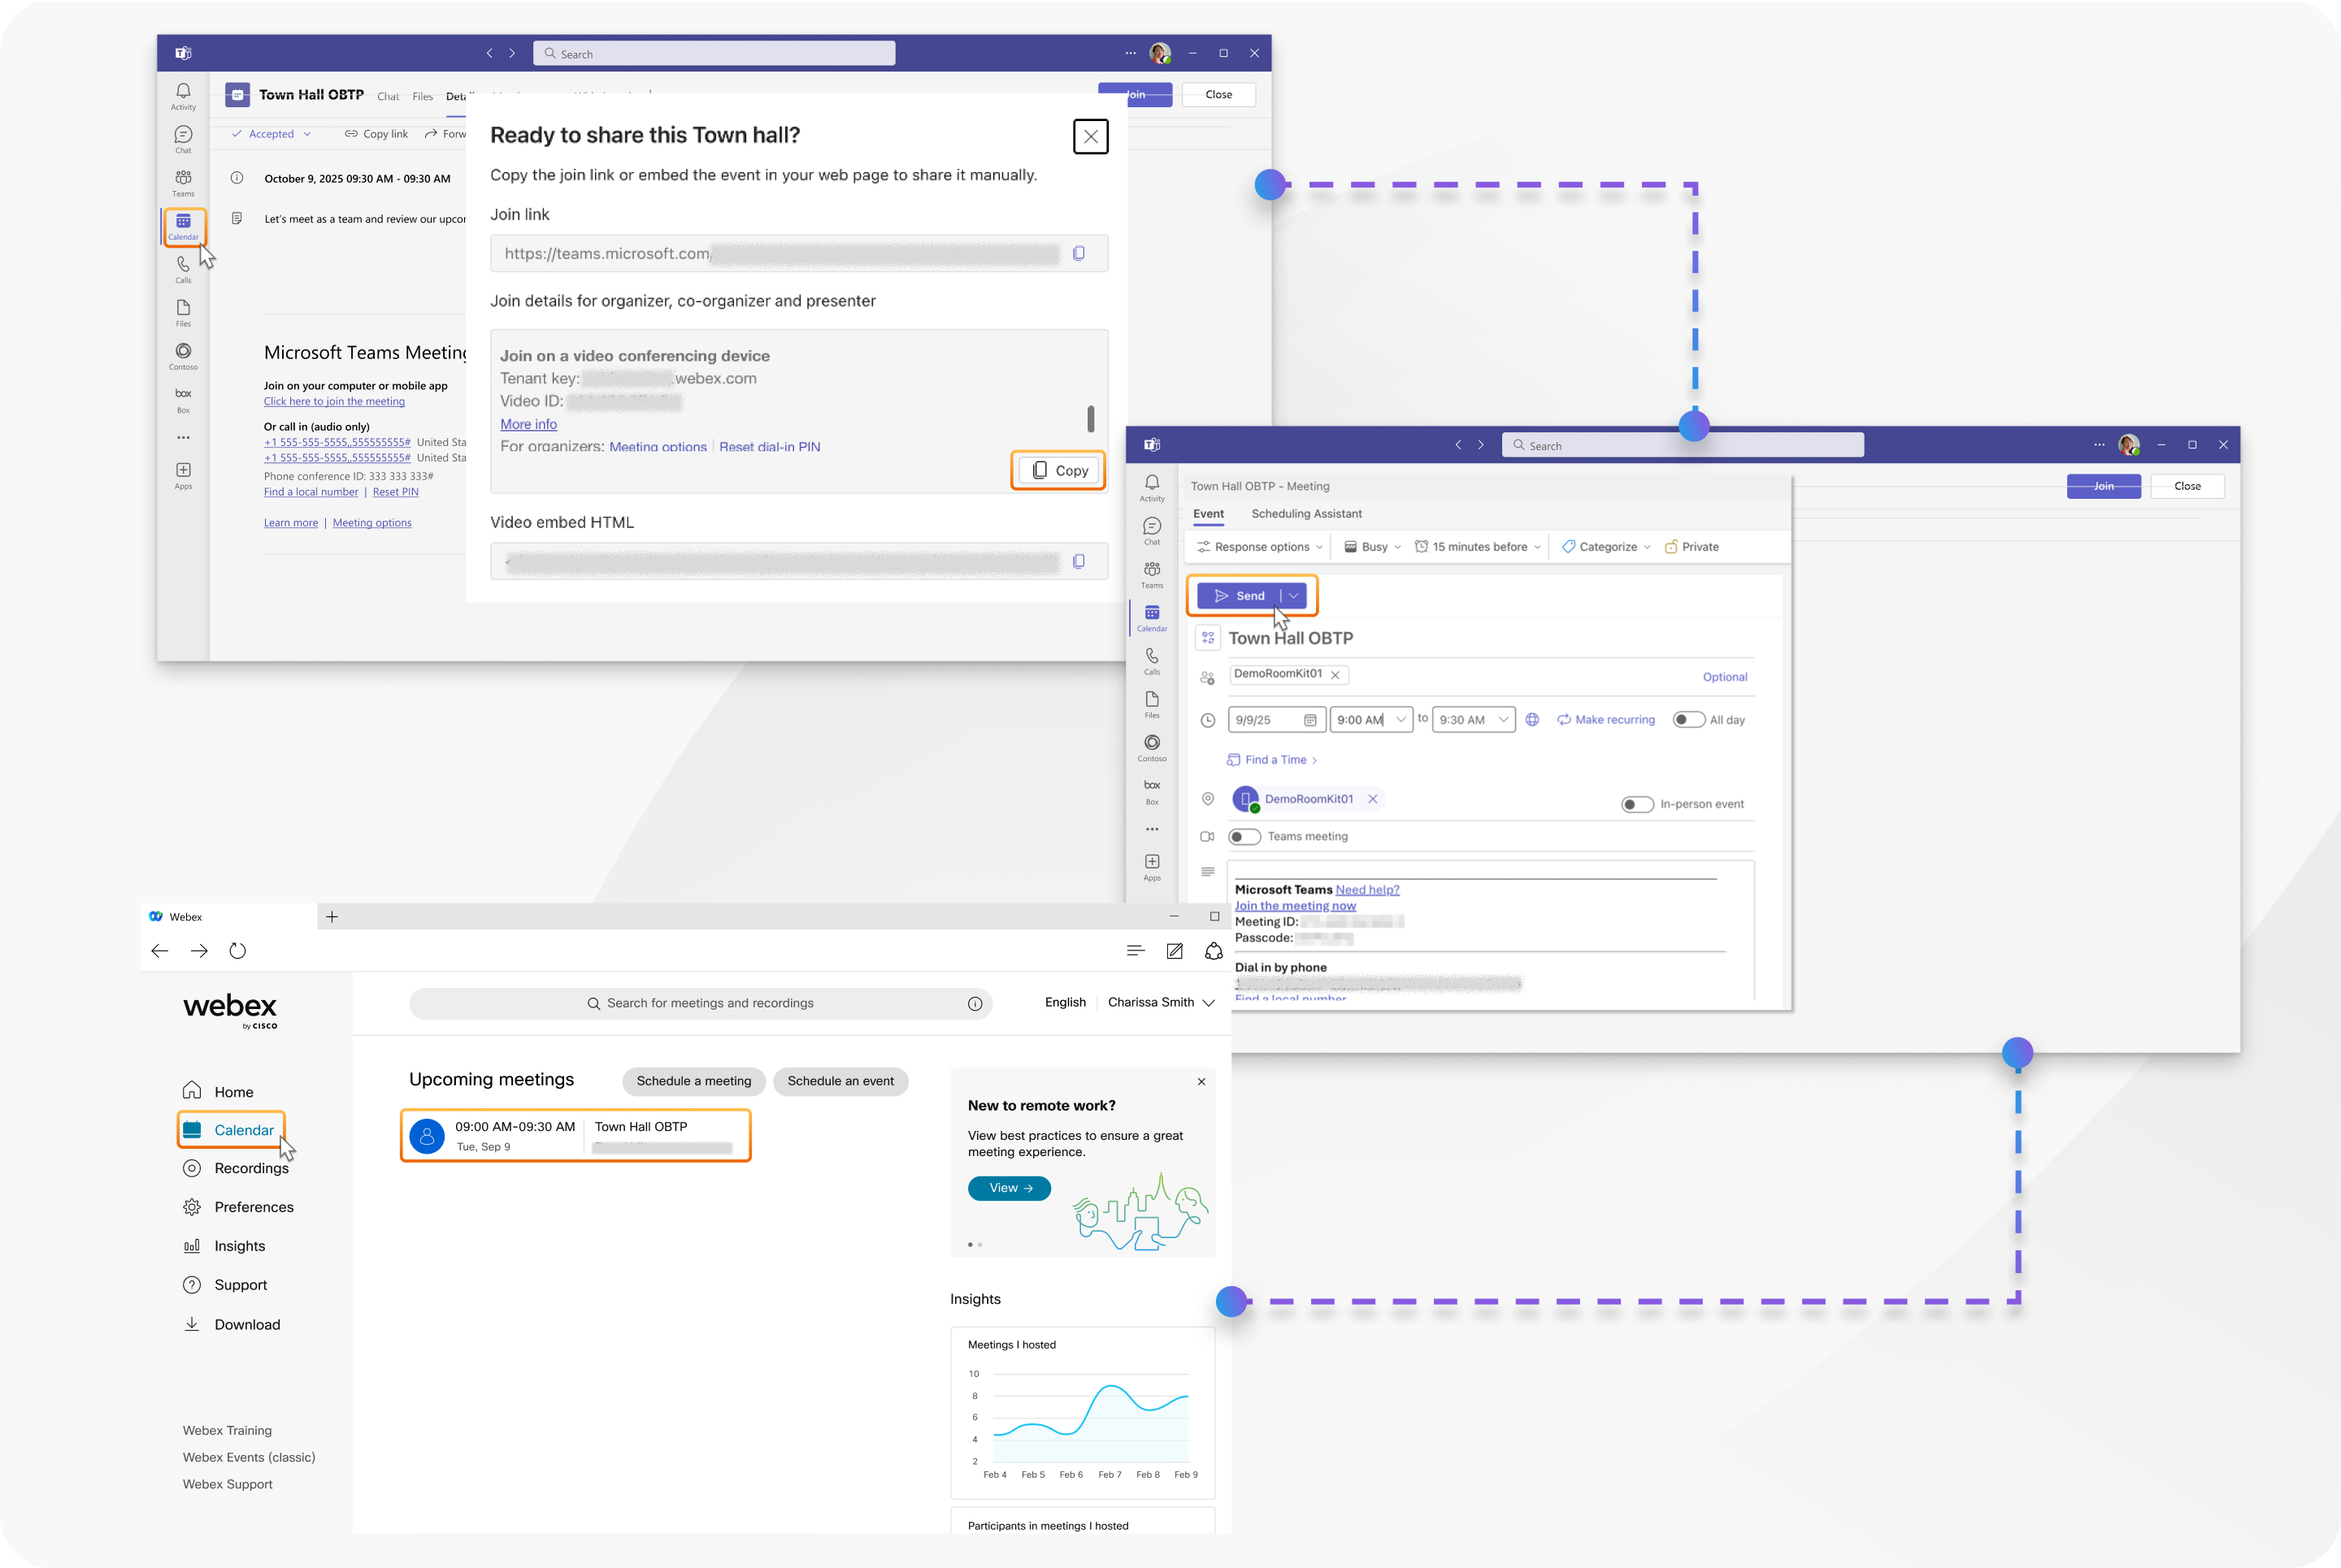Open Contoso app in top-left Teams sidebar
This screenshot has height=1568, width=2341.
(183, 356)
